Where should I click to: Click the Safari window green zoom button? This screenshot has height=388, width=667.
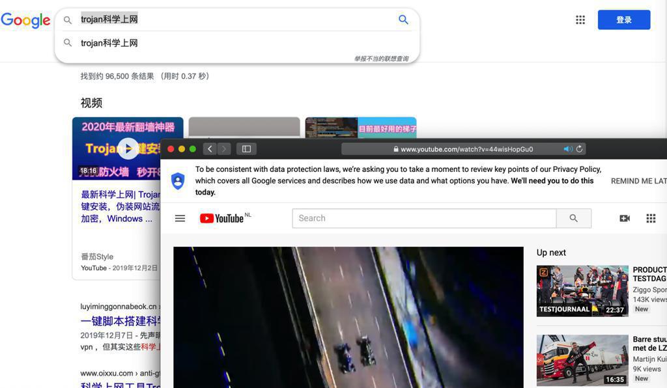193,148
